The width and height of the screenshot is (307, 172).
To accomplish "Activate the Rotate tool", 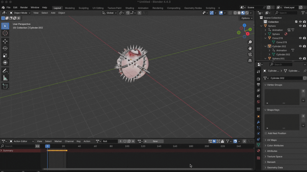I will [5, 48].
